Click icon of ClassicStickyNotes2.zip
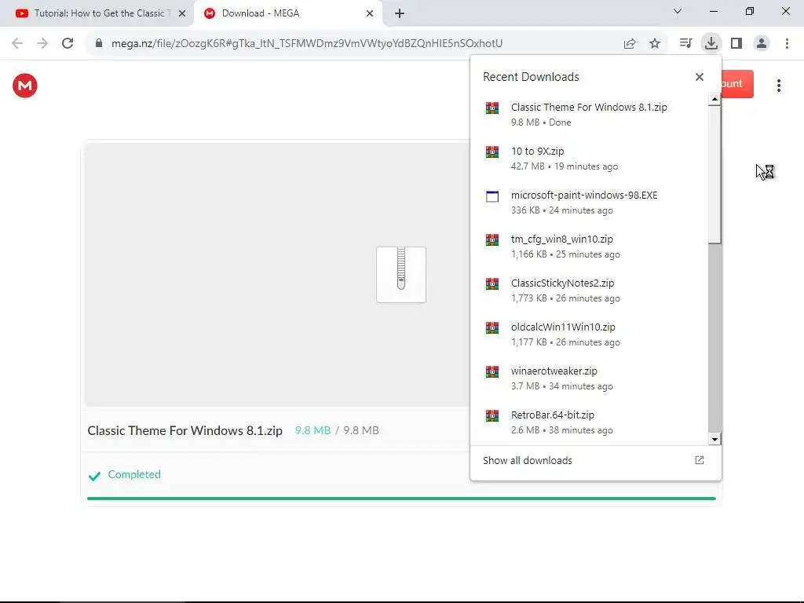 tap(492, 283)
